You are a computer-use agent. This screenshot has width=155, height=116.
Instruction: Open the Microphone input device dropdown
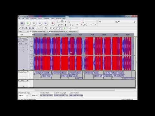tap(59, 32)
